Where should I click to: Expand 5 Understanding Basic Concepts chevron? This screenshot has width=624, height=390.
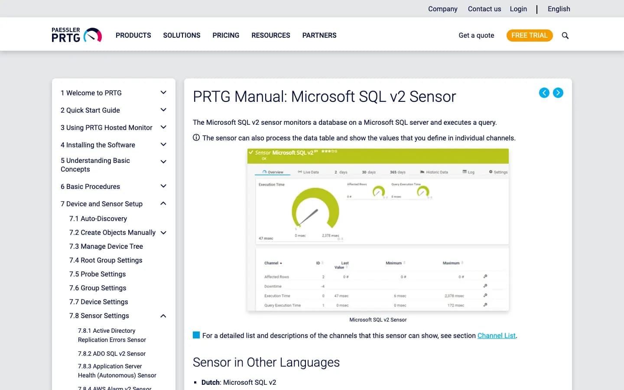[163, 162]
